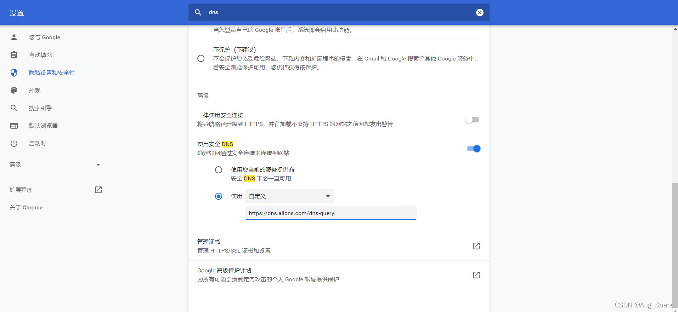This screenshot has width=678, height=312.
Task: Open 管理证书 via its external link icon
Action: (x=476, y=246)
